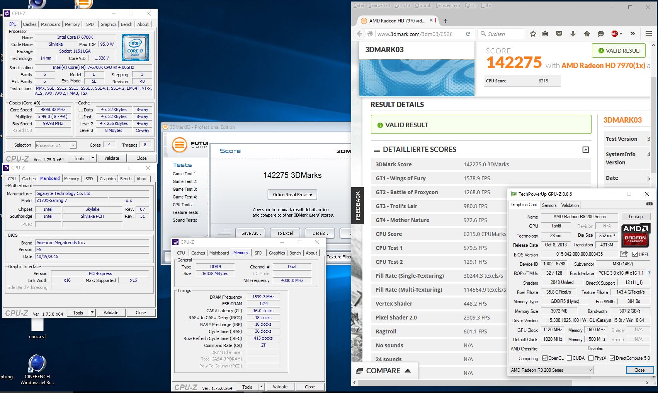
Task: Click the list icon beside Detaillierte Scores
Action: click(377, 149)
